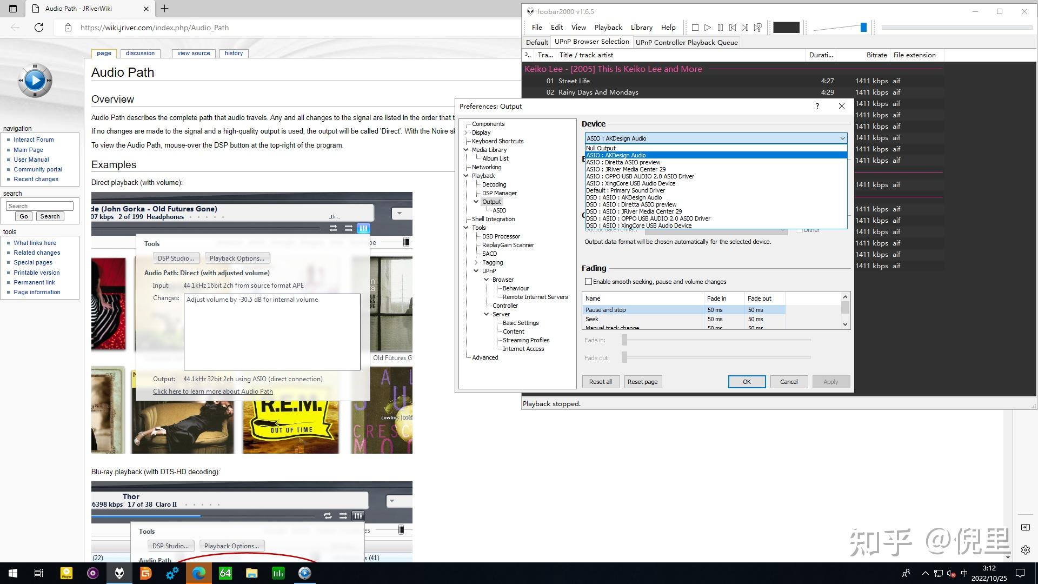Open foobar2000 from the Windows taskbar
1038x584 pixels.
click(119, 573)
